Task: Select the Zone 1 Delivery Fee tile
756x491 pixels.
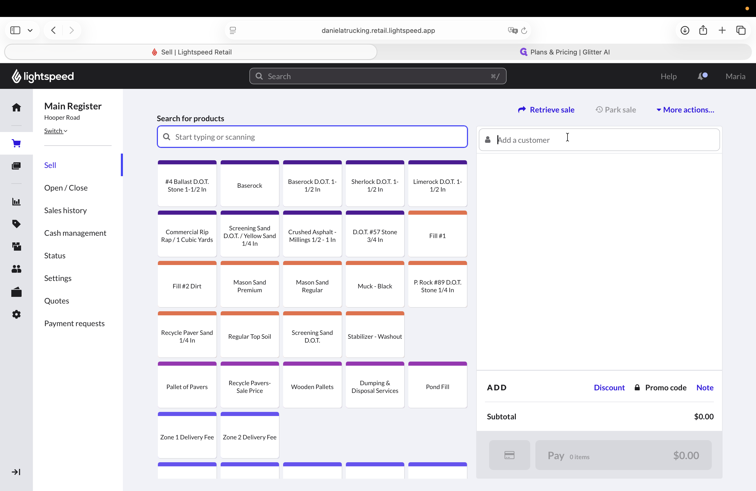Action: click(187, 435)
